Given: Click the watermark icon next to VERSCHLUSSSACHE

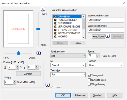Looking at the screenshot, I should [55, 27].
